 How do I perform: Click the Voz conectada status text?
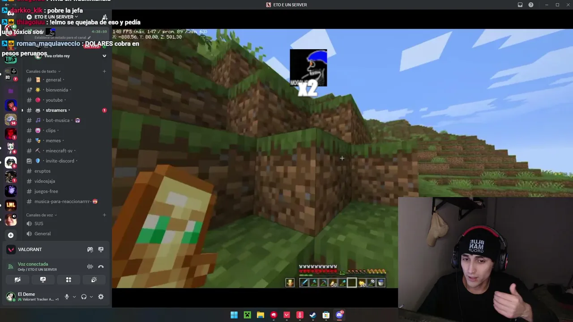coord(33,264)
